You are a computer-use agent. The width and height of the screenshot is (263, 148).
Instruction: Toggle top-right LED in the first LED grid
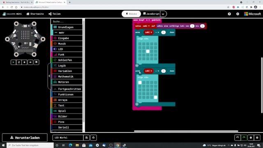156,44
